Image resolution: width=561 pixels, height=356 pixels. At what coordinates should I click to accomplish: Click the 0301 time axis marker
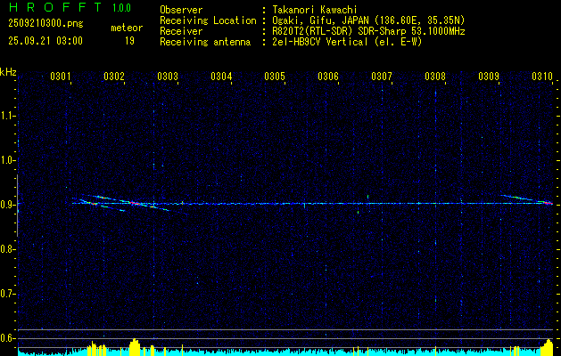61,76
